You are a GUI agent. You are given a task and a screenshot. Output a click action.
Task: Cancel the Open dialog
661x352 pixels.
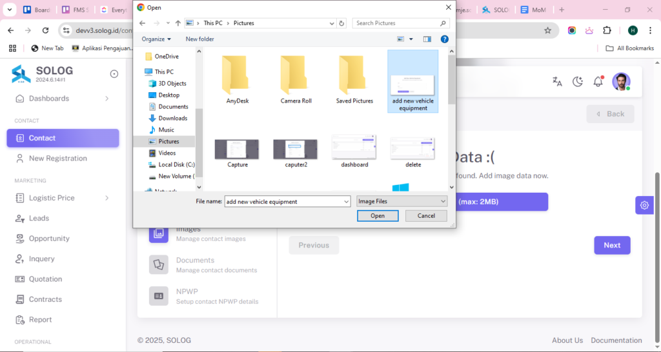[426, 215]
